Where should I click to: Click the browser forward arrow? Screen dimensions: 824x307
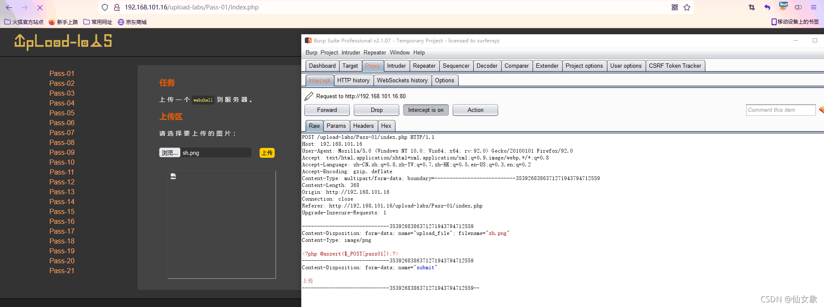point(25,7)
